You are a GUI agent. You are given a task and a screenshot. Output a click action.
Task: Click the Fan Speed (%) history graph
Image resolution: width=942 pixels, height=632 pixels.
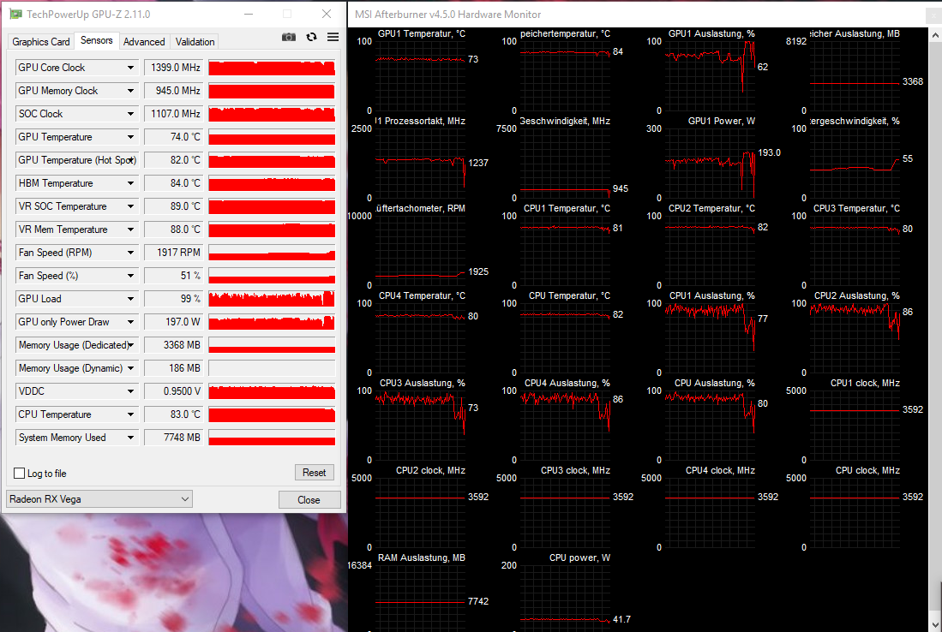[x=272, y=276]
